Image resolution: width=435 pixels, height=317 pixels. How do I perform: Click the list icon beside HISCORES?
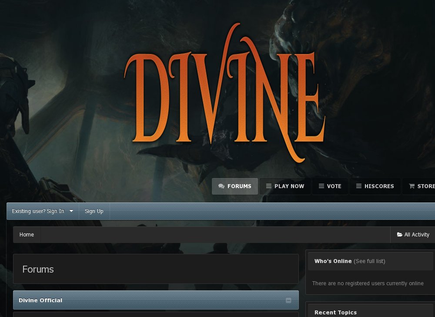click(358, 186)
